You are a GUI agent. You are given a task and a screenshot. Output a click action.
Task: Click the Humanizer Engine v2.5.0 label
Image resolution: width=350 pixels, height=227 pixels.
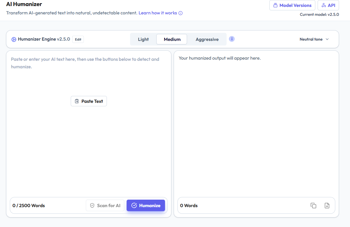pyautogui.click(x=44, y=39)
